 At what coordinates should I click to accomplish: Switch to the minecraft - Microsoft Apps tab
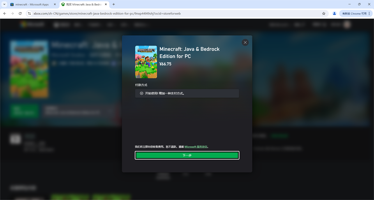(31, 5)
